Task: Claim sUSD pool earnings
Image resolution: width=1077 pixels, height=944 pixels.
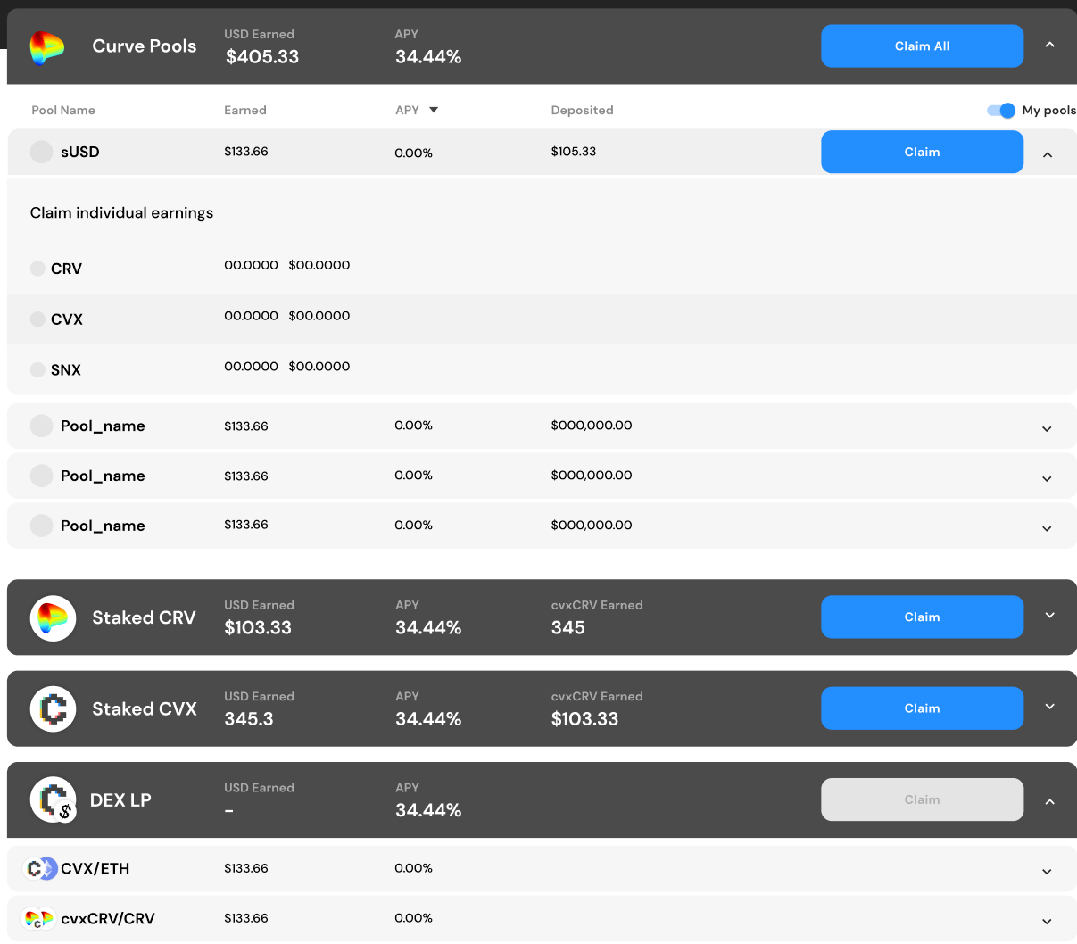Action: click(922, 152)
